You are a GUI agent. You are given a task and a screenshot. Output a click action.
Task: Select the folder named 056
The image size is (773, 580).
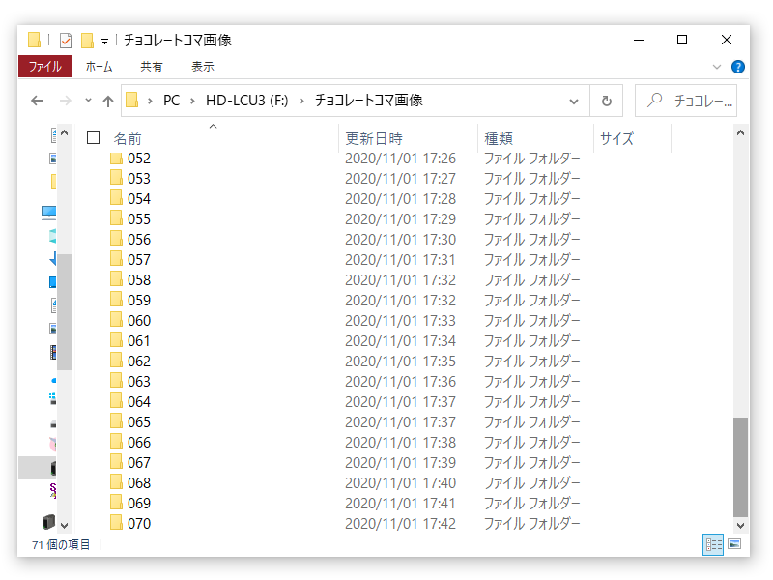[x=138, y=239]
